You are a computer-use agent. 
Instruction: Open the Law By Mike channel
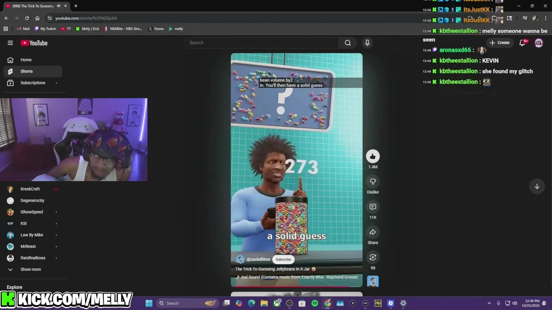(x=33, y=235)
